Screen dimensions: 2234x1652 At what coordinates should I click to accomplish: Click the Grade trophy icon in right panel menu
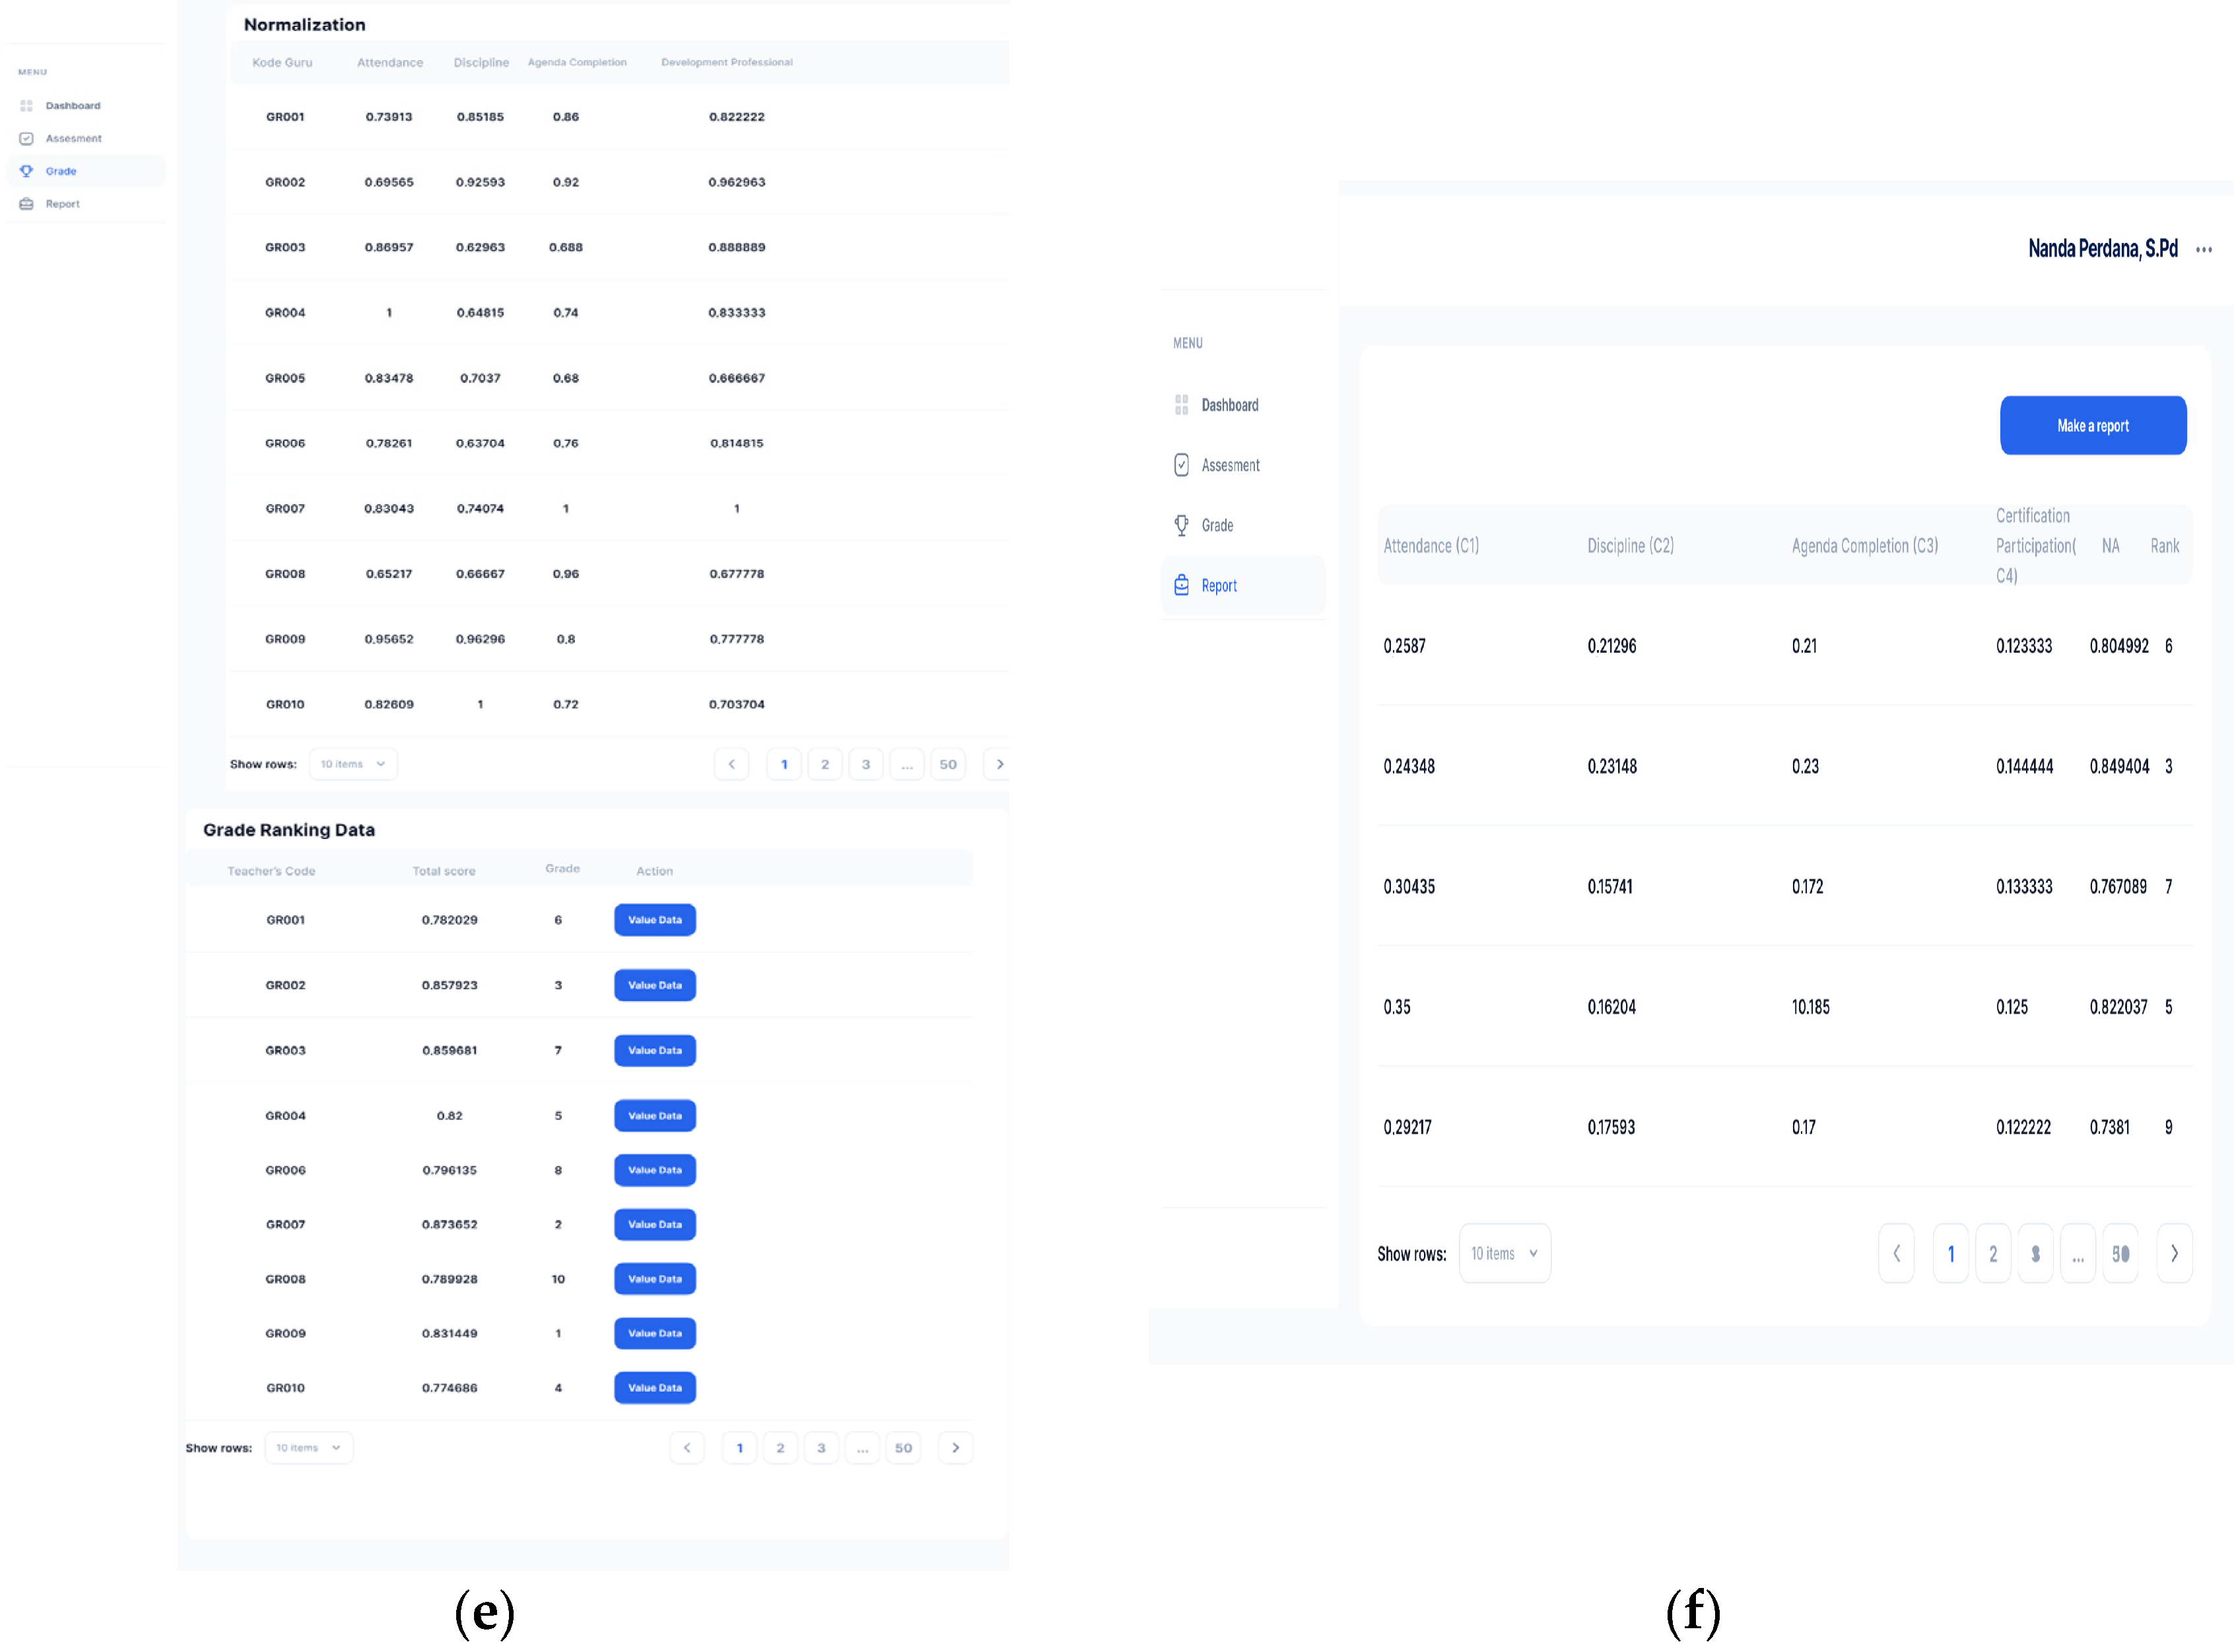[1181, 525]
